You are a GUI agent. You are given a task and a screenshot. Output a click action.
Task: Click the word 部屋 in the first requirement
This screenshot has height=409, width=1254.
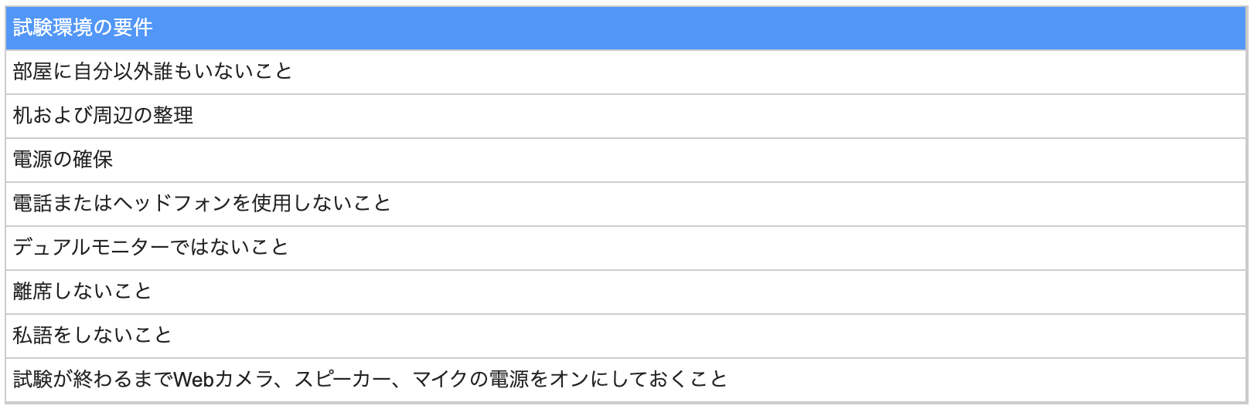click(32, 72)
